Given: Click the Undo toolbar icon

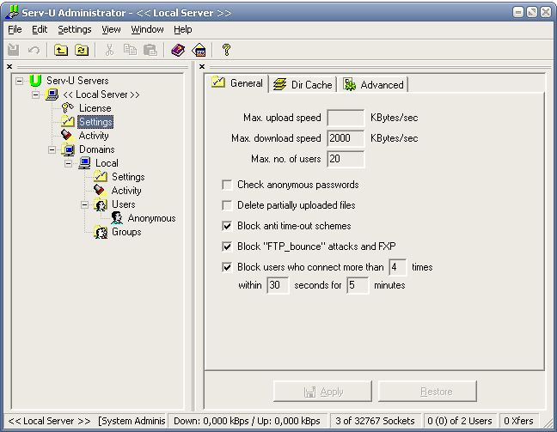Looking at the screenshot, I should [34, 50].
